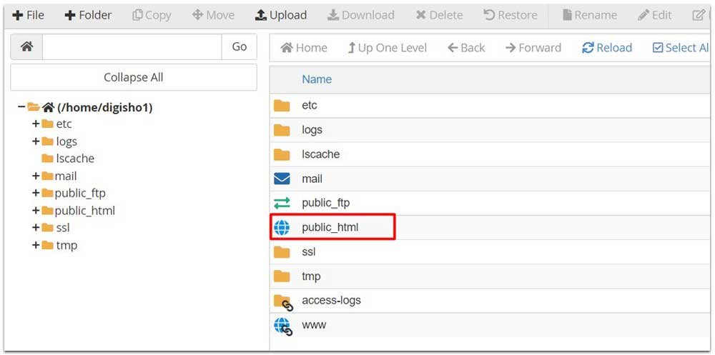Select the logs row name in list
The image size is (715, 355).
click(312, 130)
